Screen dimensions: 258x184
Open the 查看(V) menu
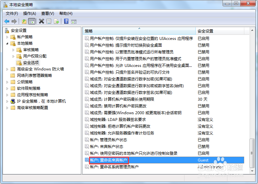click(x=47, y=14)
